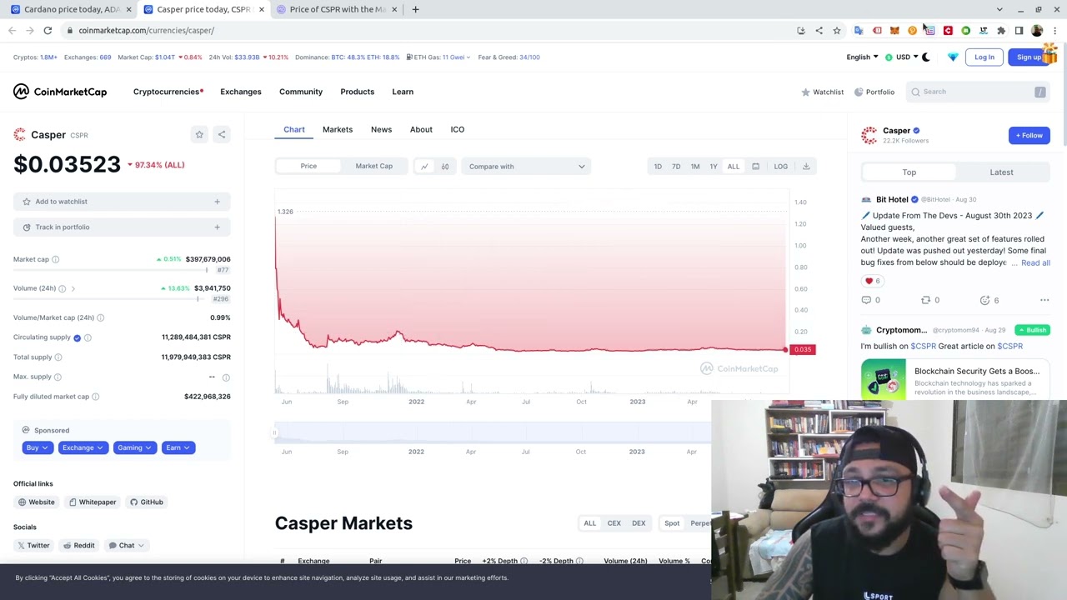Open the browser extensions puzzle icon
Image resolution: width=1067 pixels, height=600 pixels.
pos(1001,31)
